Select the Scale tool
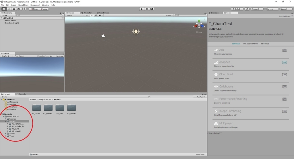 pyautogui.click(x=19, y=9)
